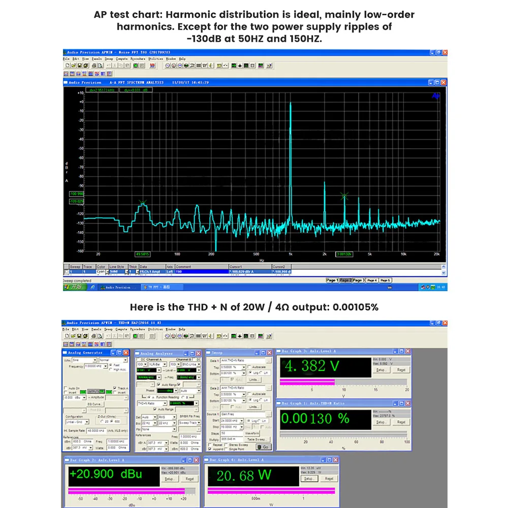
Task: Click Steps input field in Sweep panel
Action: (x=232, y=433)
